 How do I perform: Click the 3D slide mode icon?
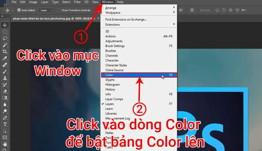[x=237, y=10]
